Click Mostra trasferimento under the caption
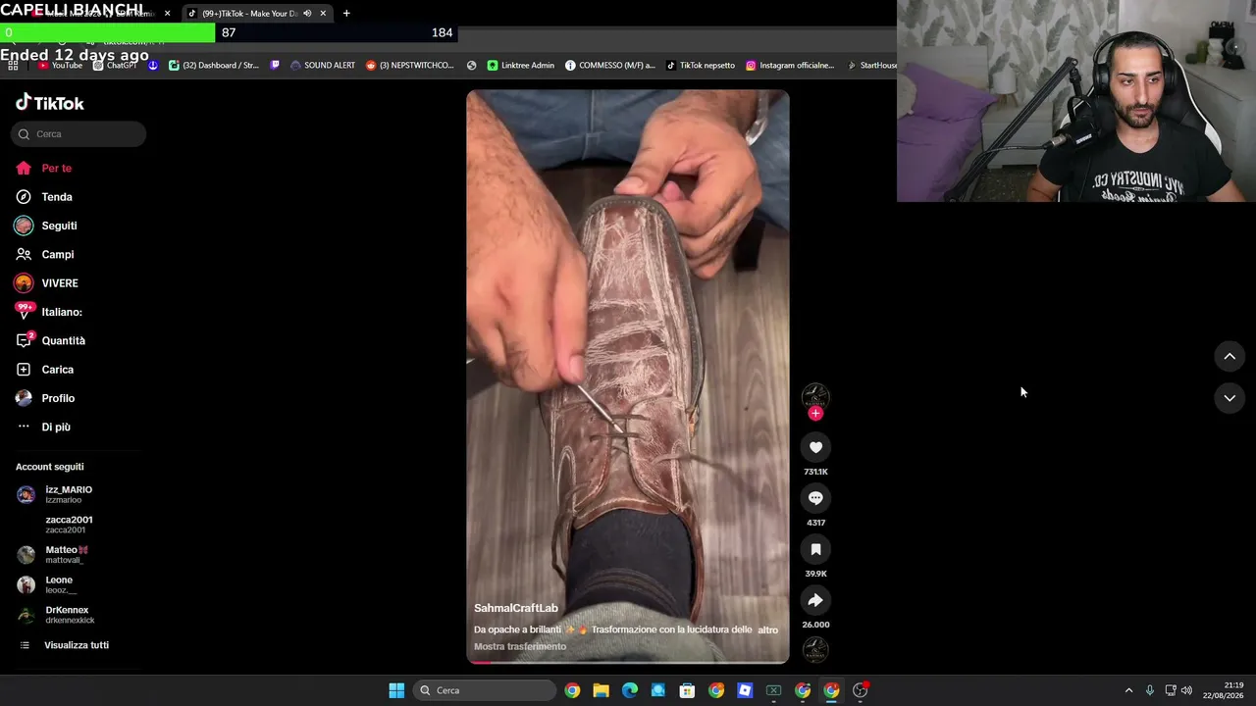 [x=520, y=647]
